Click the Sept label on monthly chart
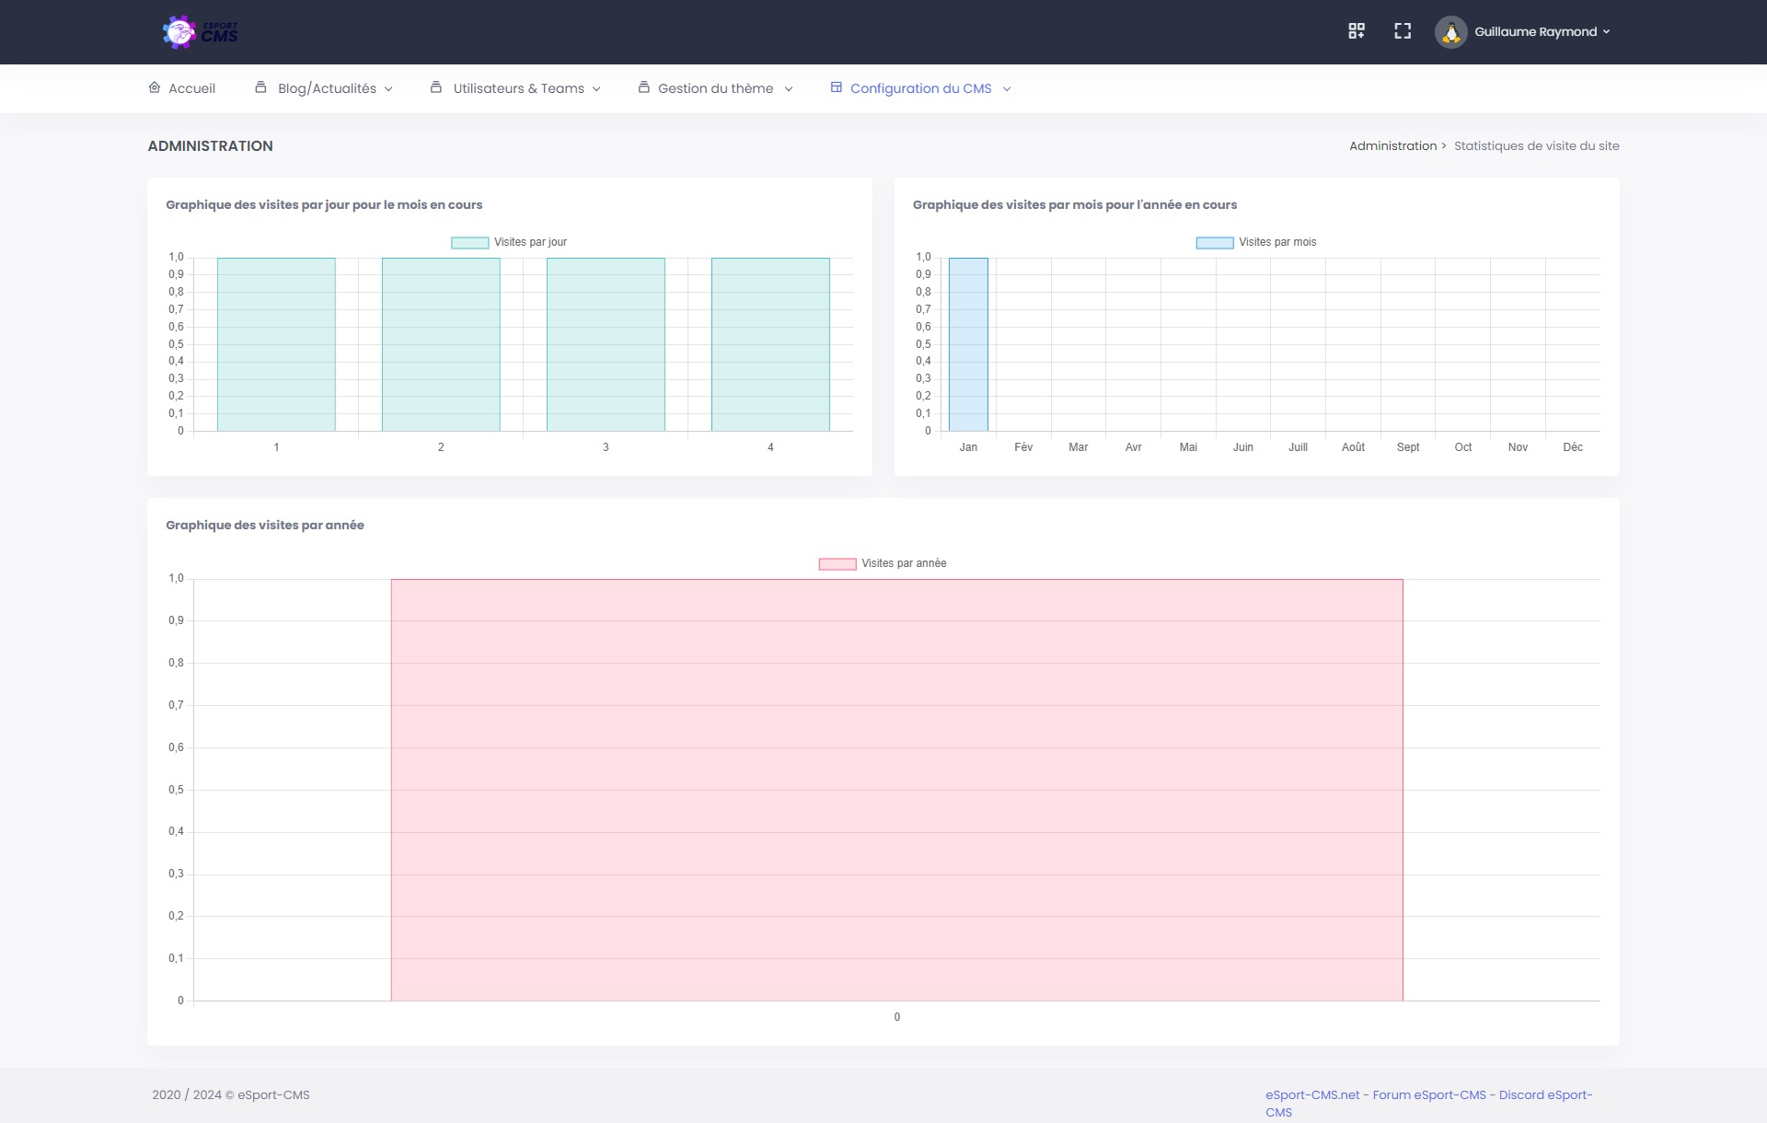1767x1123 pixels. pos(1408,447)
